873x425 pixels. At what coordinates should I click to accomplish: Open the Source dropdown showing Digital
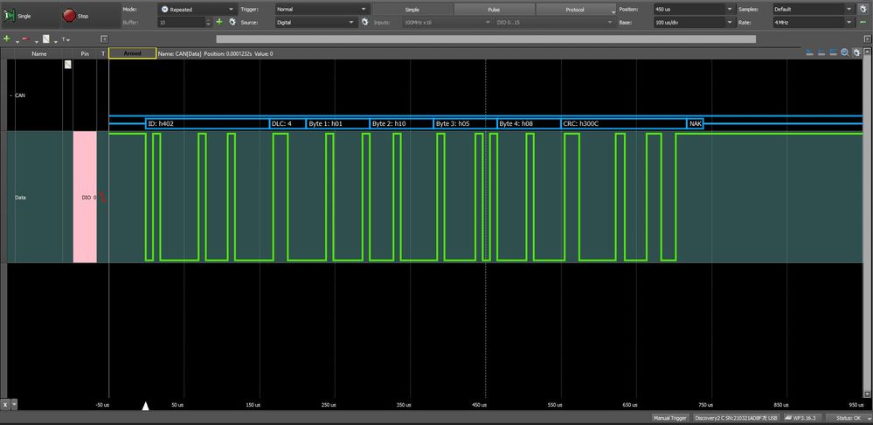[x=315, y=22]
